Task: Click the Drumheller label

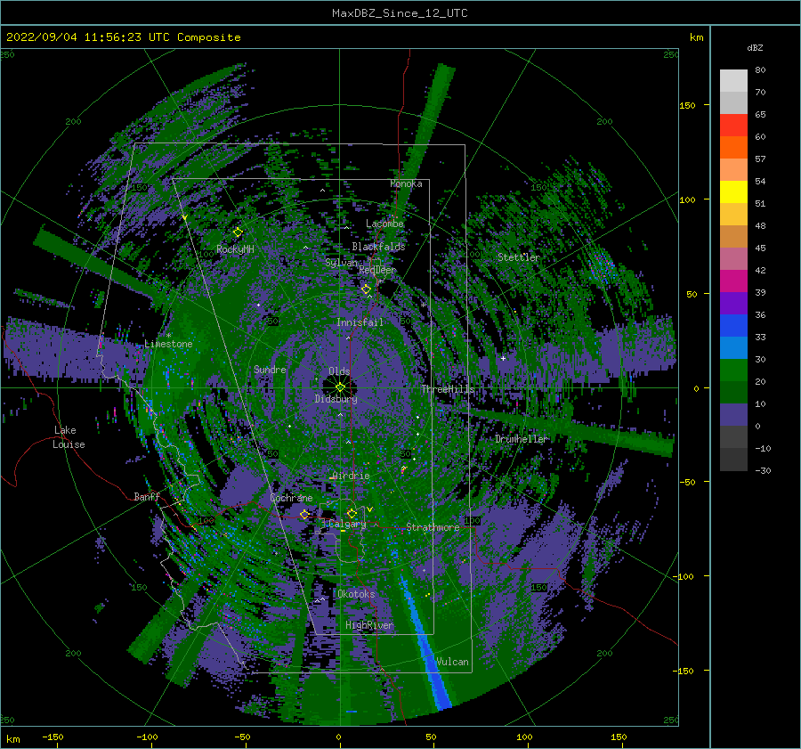Action: [x=522, y=439]
